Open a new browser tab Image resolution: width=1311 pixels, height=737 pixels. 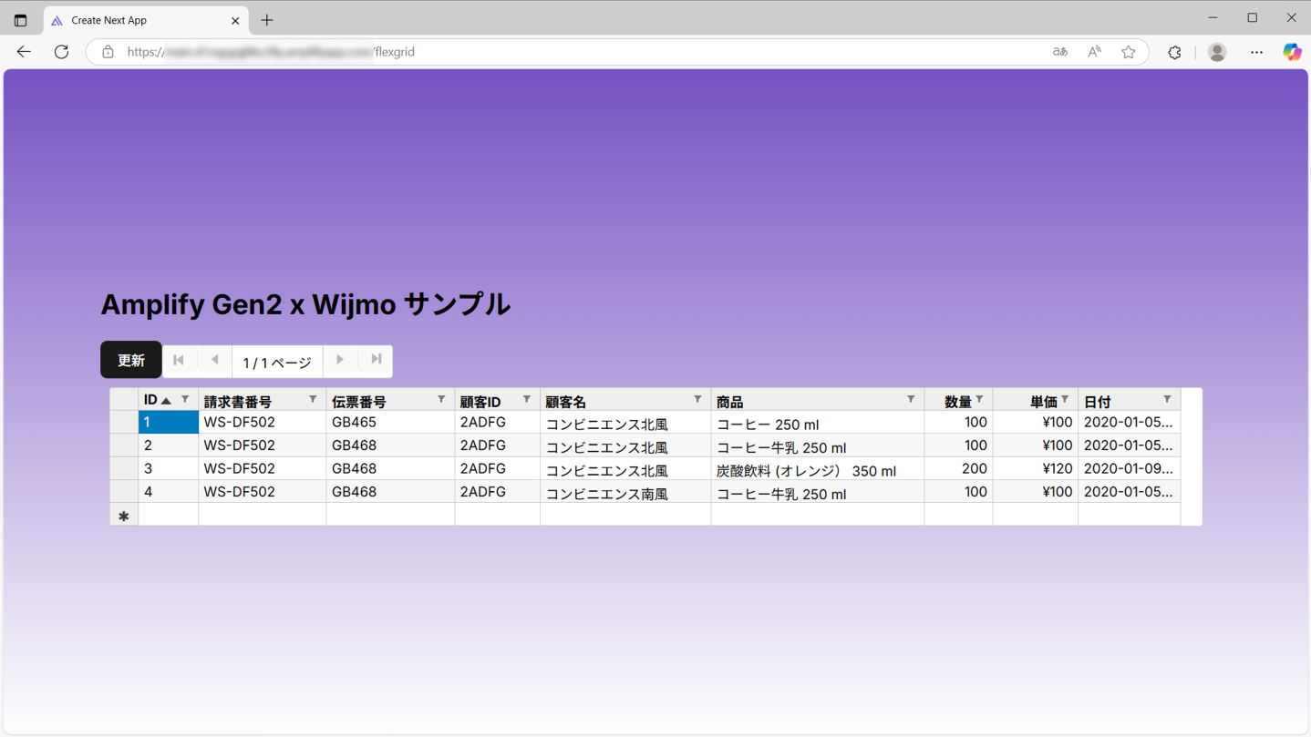[x=267, y=20]
